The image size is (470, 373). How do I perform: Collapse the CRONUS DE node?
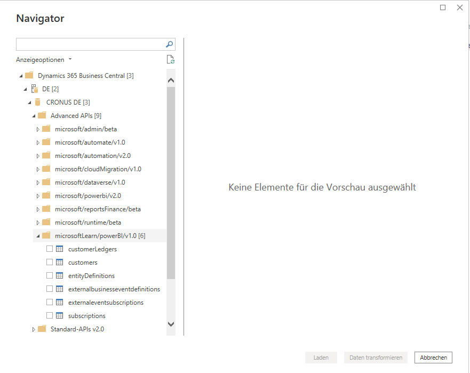pyautogui.click(x=29, y=102)
